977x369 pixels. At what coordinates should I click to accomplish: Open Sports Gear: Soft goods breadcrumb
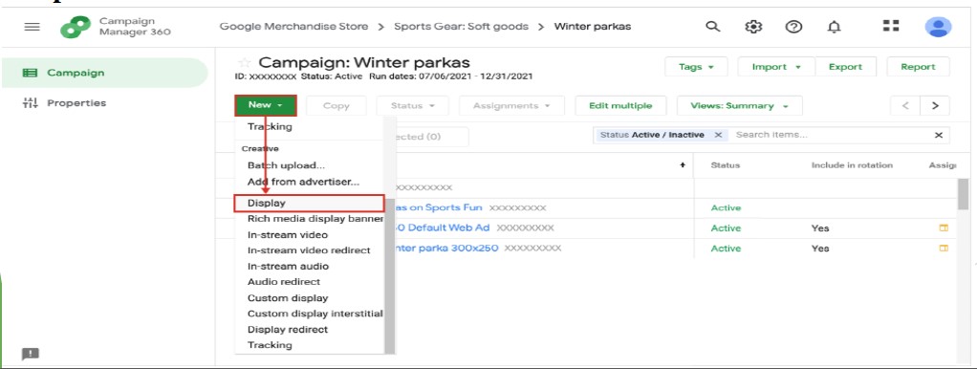461,26
